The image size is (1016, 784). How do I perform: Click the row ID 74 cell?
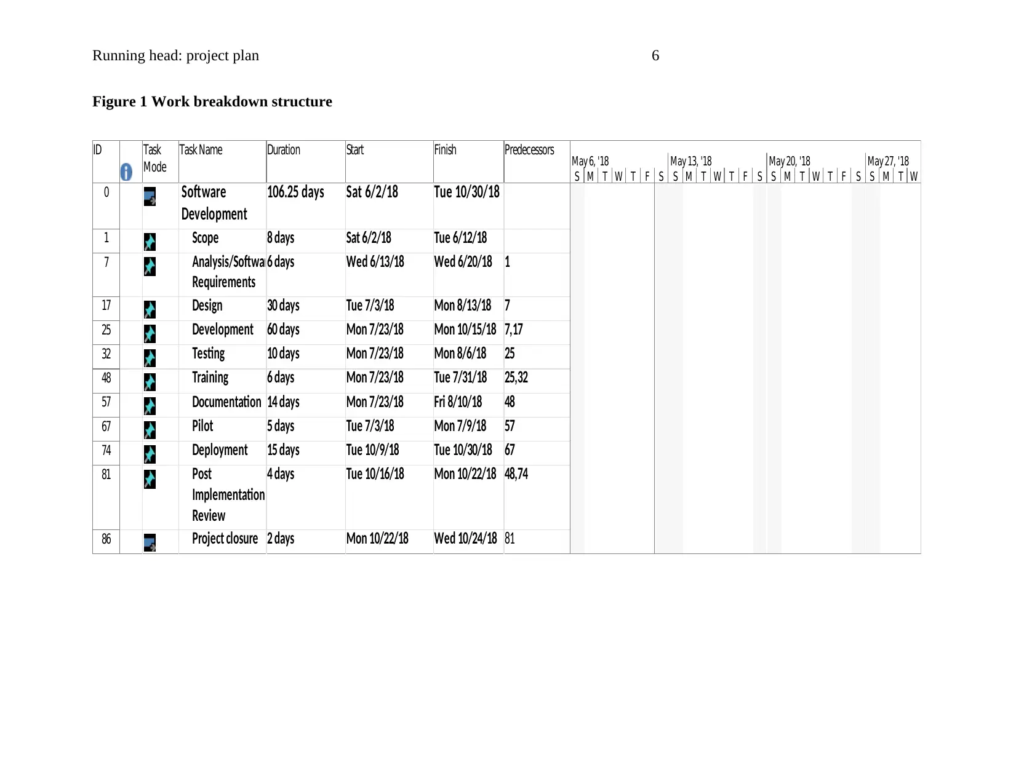[106, 453]
